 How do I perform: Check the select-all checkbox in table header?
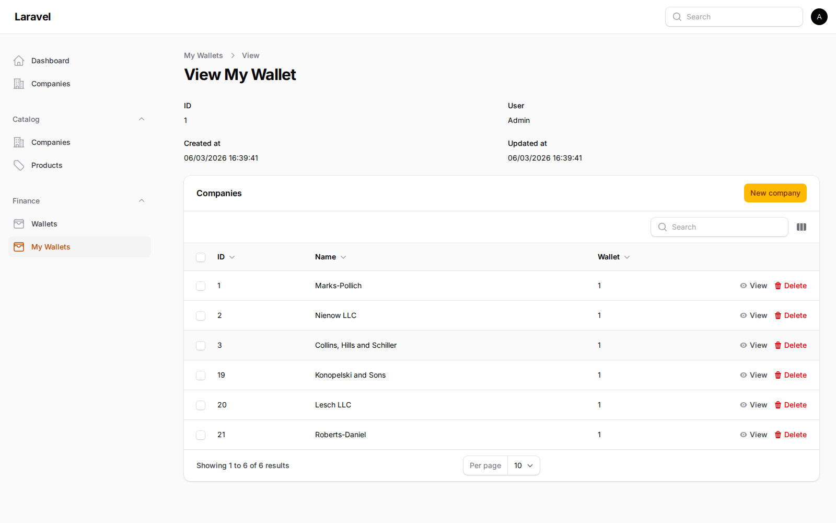click(201, 257)
